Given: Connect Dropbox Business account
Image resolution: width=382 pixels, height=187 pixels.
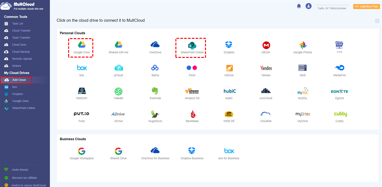Looking at the screenshot, I should click(192, 151).
